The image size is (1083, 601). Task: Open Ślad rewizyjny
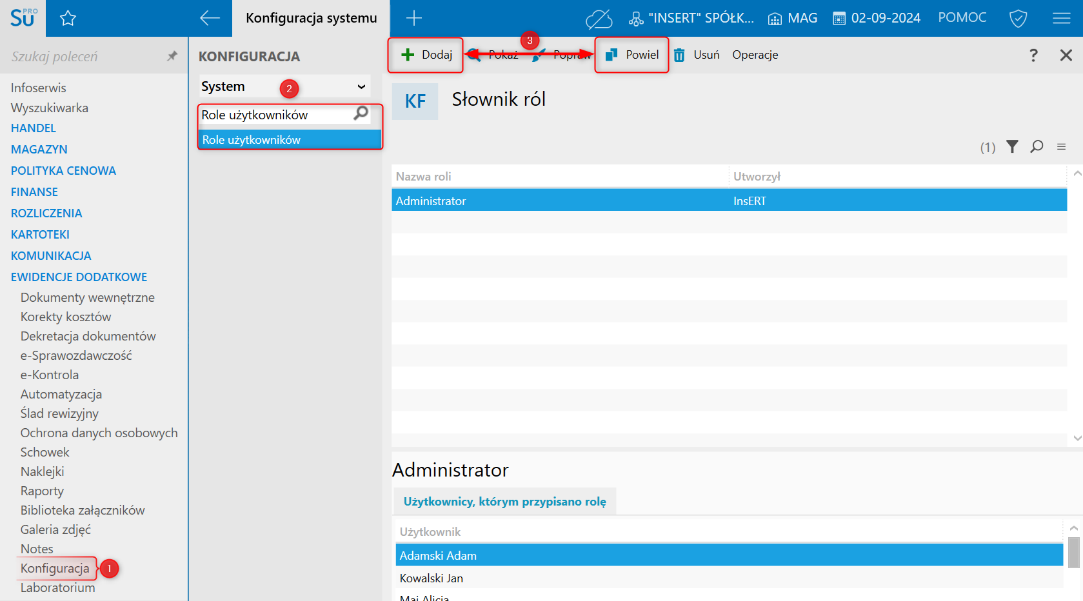(x=59, y=413)
